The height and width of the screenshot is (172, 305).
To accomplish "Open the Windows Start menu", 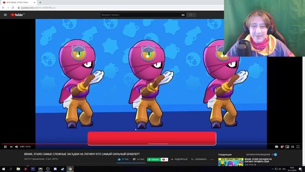I will tap(3, 169).
